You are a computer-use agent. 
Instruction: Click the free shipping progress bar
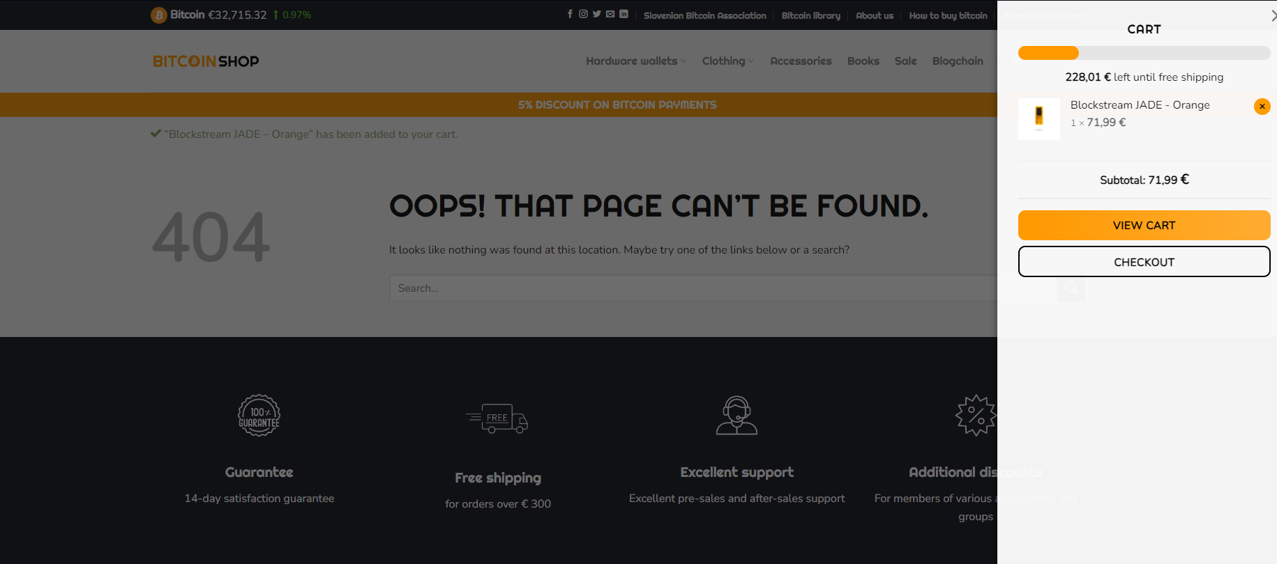point(1144,53)
